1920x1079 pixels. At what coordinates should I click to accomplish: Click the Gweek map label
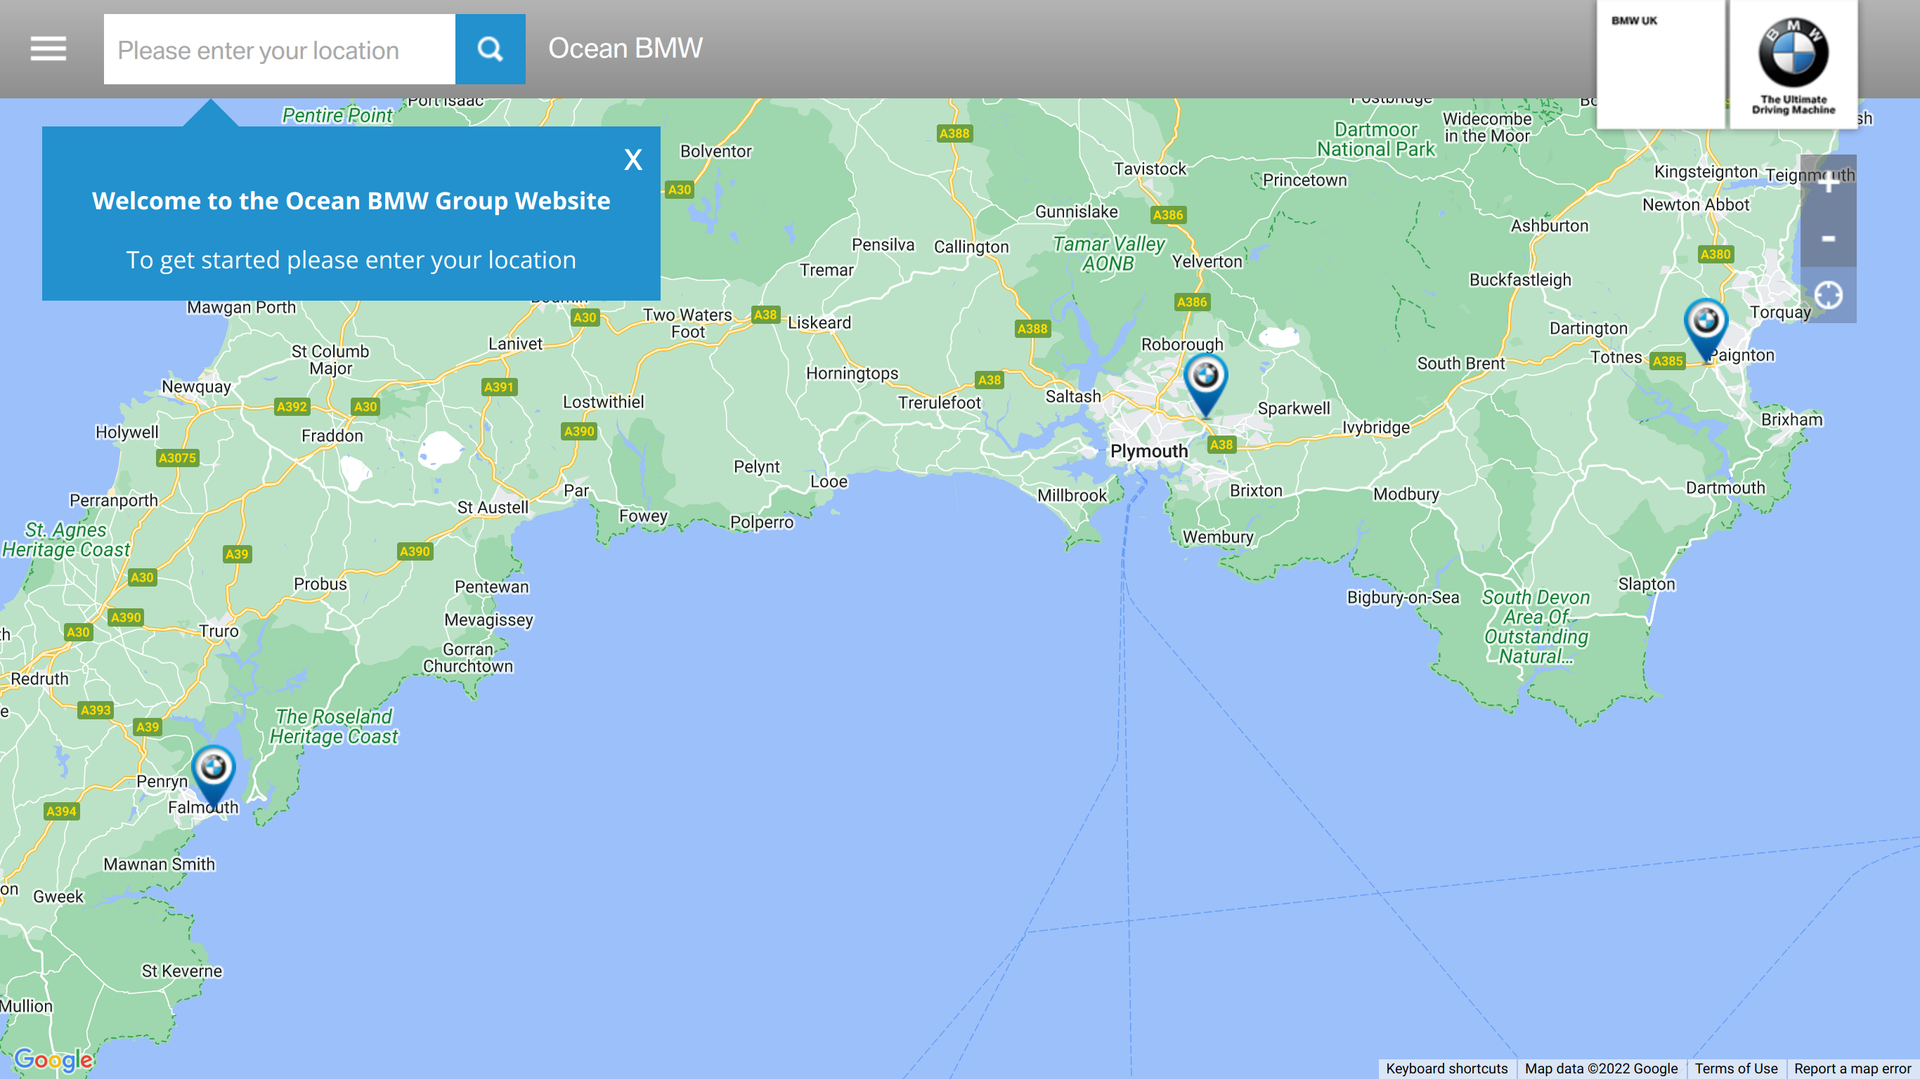[x=58, y=896]
